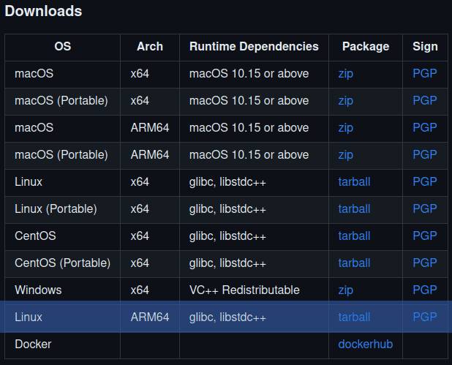Open PGP signature for CentOS x64

click(x=425, y=236)
